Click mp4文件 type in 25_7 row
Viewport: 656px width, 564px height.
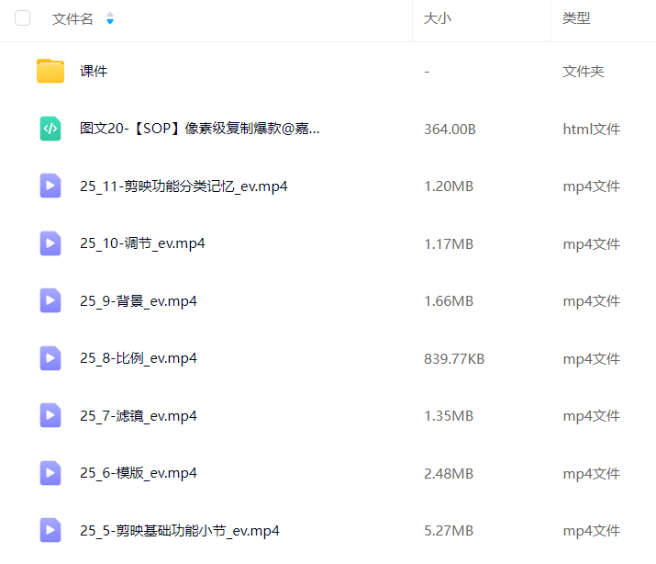591,416
